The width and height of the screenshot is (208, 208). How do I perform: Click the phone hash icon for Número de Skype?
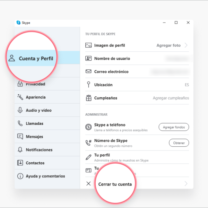tap(88, 143)
